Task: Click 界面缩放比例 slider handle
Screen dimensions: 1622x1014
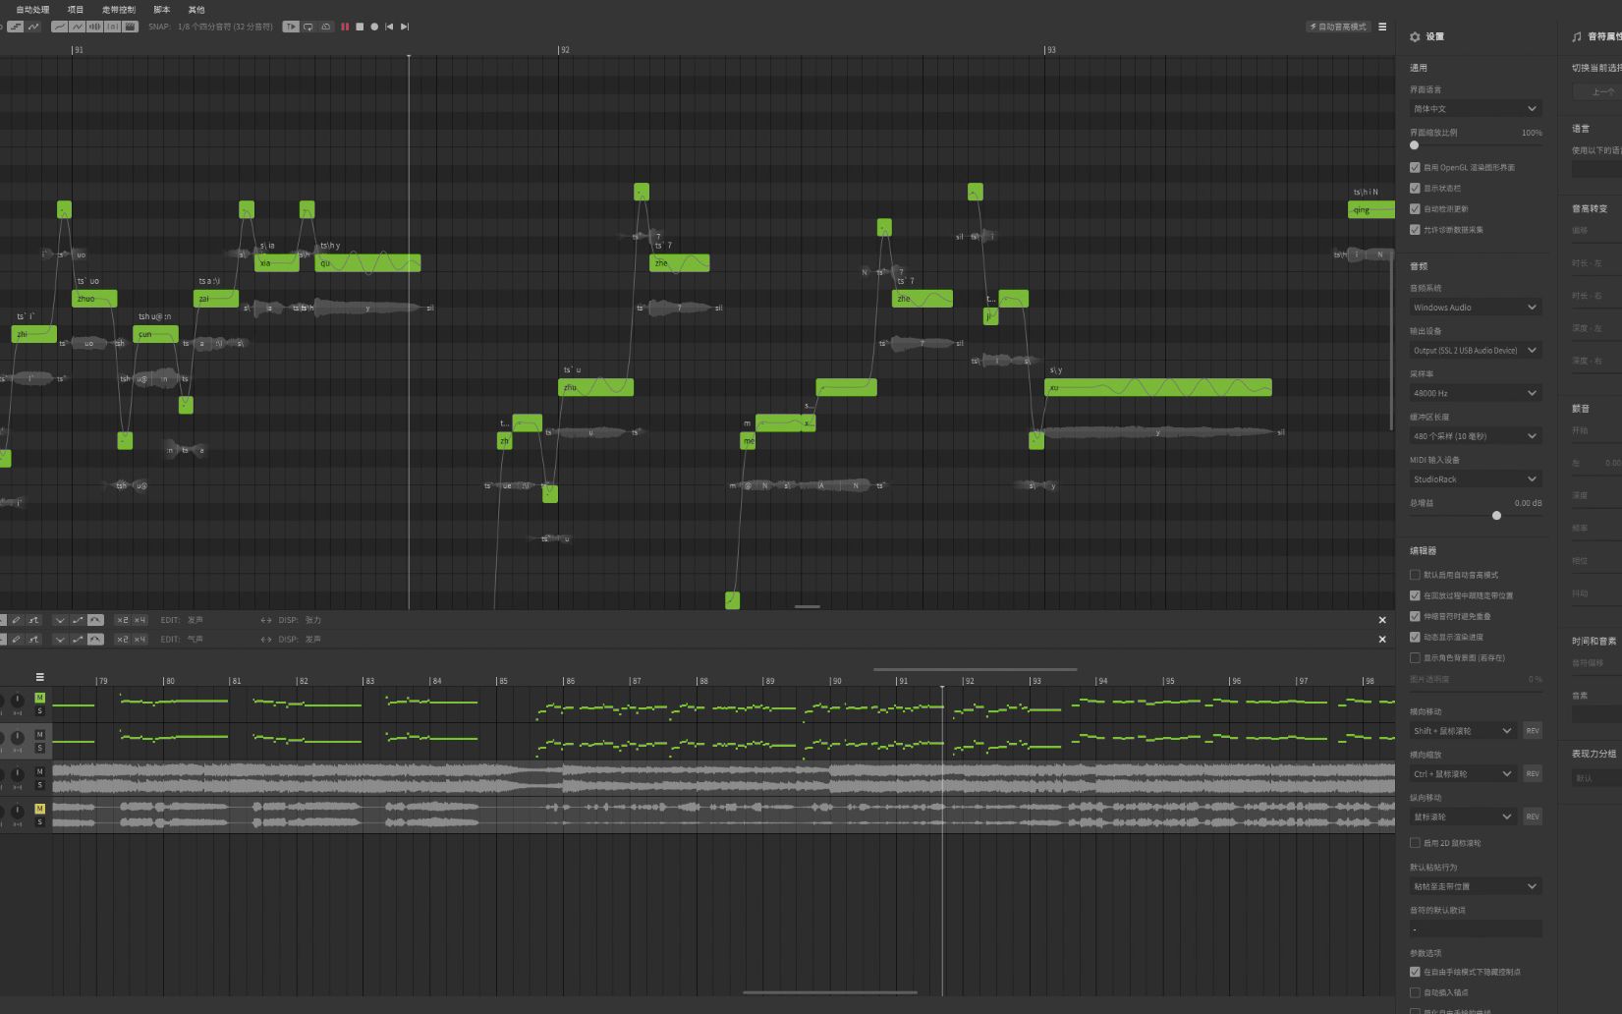Action: pos(1415,145)
